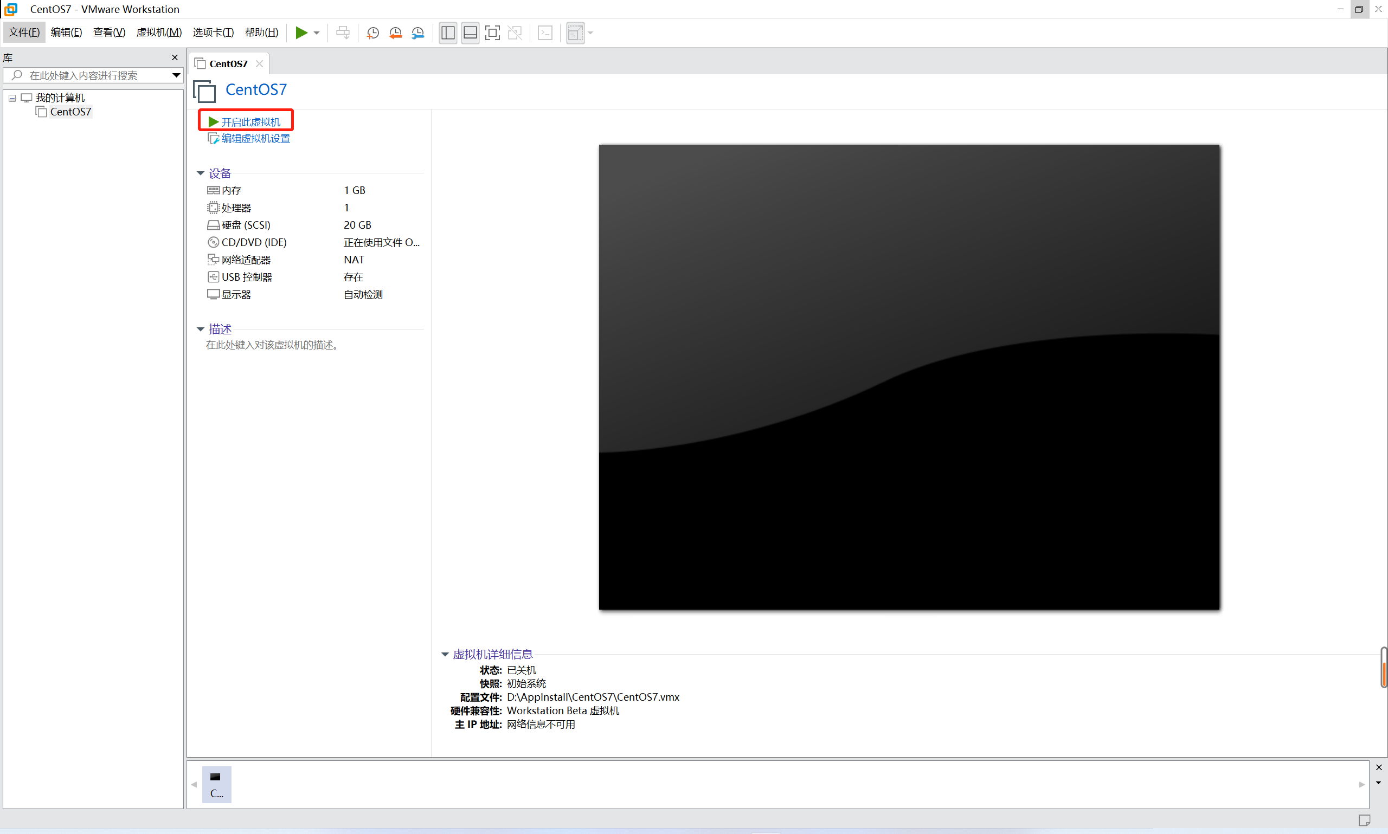This screenshot has height=834, width=1388.
Task: Click the config file path CentOS7.vmx
Action: tap(593, 697)
